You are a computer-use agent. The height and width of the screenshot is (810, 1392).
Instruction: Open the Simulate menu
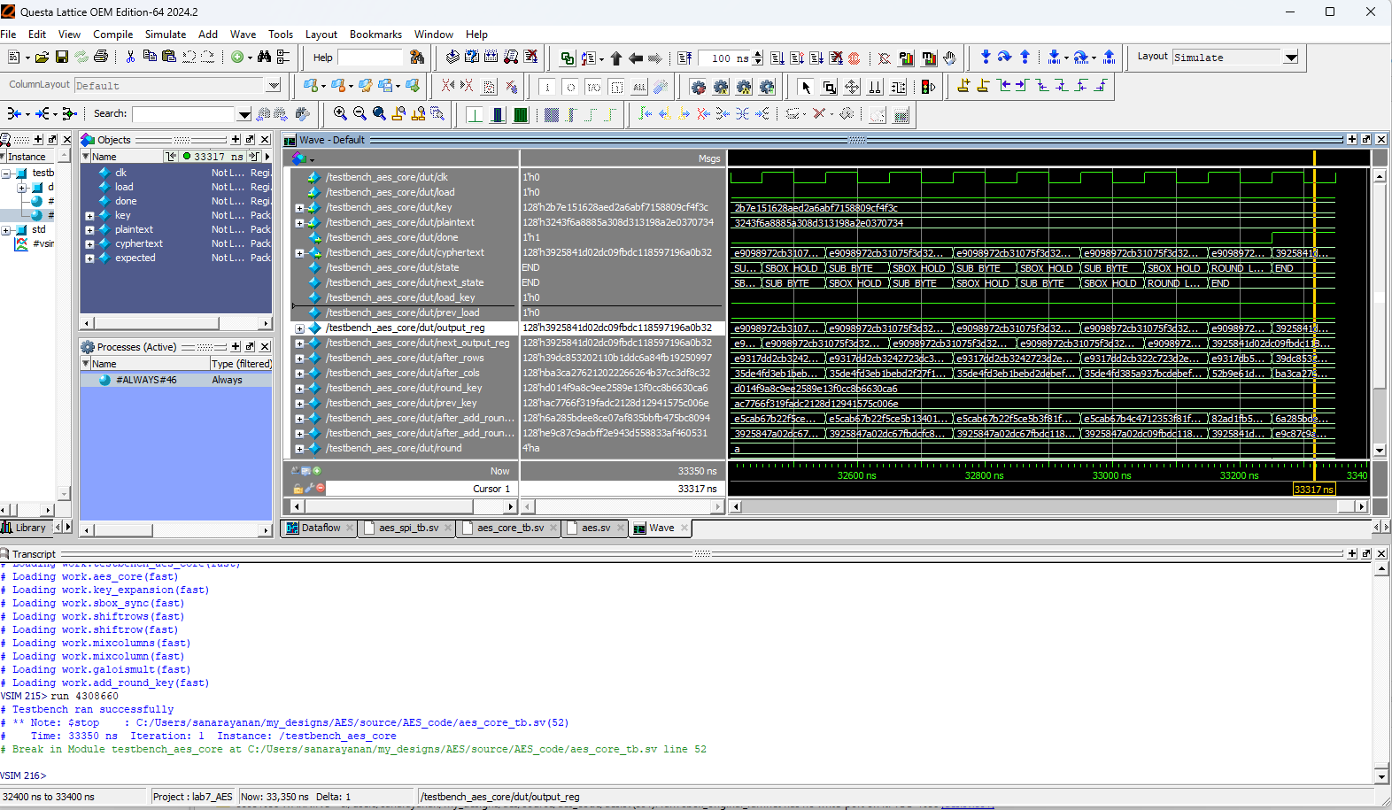pyautogui.click(x=165, y=35)
